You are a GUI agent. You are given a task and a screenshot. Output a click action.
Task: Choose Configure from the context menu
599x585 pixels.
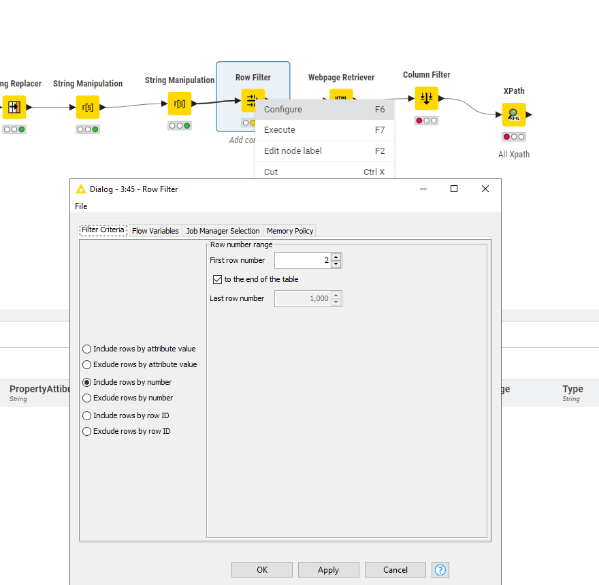point(283,109)
